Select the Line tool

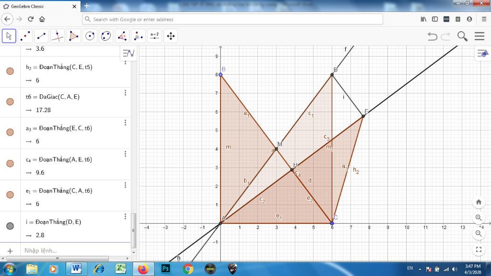click(x=41, y=36)
